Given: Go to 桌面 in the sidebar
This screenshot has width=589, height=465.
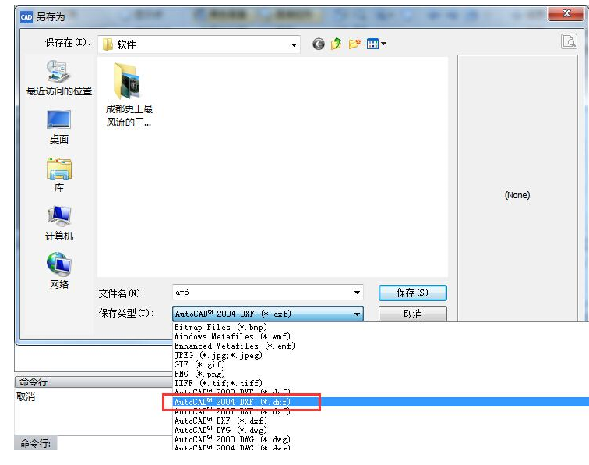Looking at the screenshot, I should click(59, 127).
